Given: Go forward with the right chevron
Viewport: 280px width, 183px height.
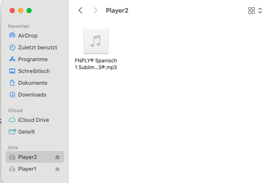Looking at the screenshot, I should pos(95,11).
